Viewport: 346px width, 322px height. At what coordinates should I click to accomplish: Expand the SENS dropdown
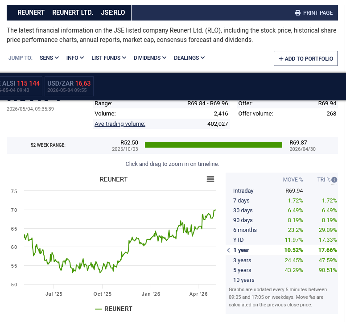[x=49, y=58]
